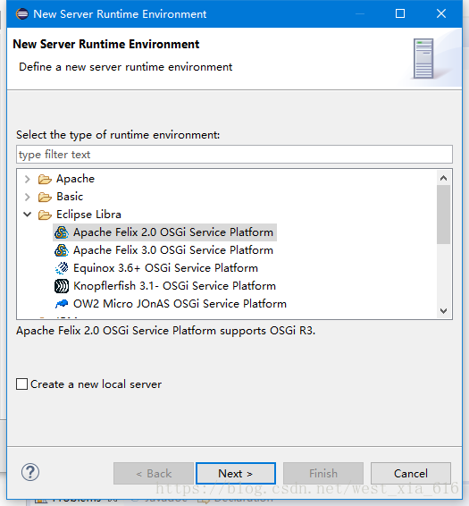The height and width of the screenshot is (506, 469).
Task: Click the Apache folder icon
Action: [45, 179]
